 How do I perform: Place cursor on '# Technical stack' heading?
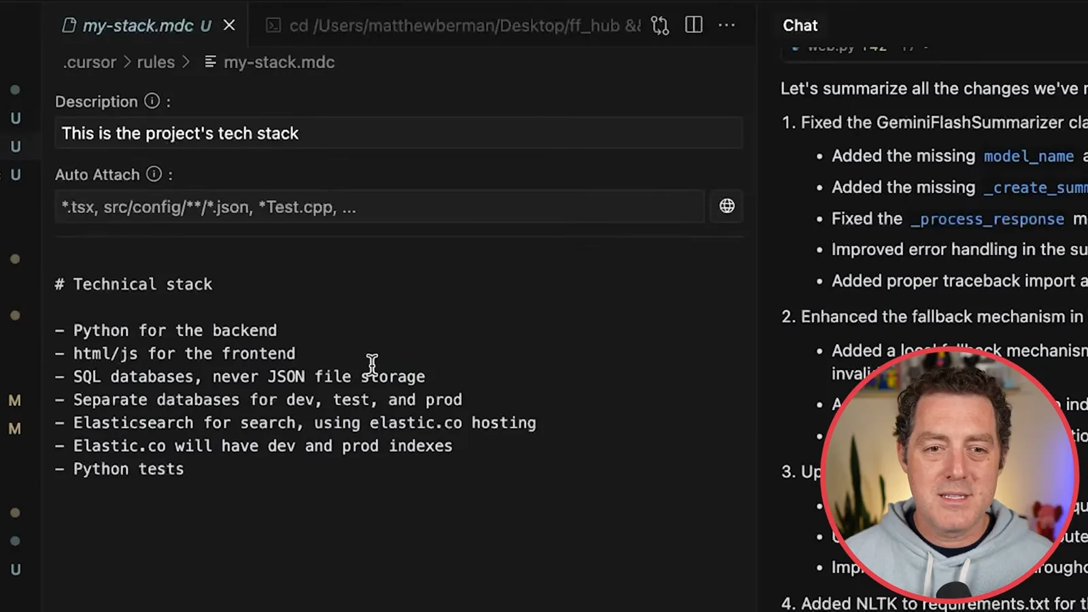[133, 284]
